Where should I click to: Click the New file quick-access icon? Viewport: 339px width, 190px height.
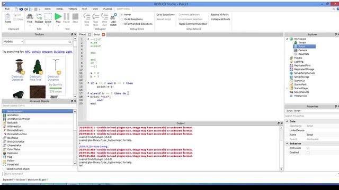16,9
